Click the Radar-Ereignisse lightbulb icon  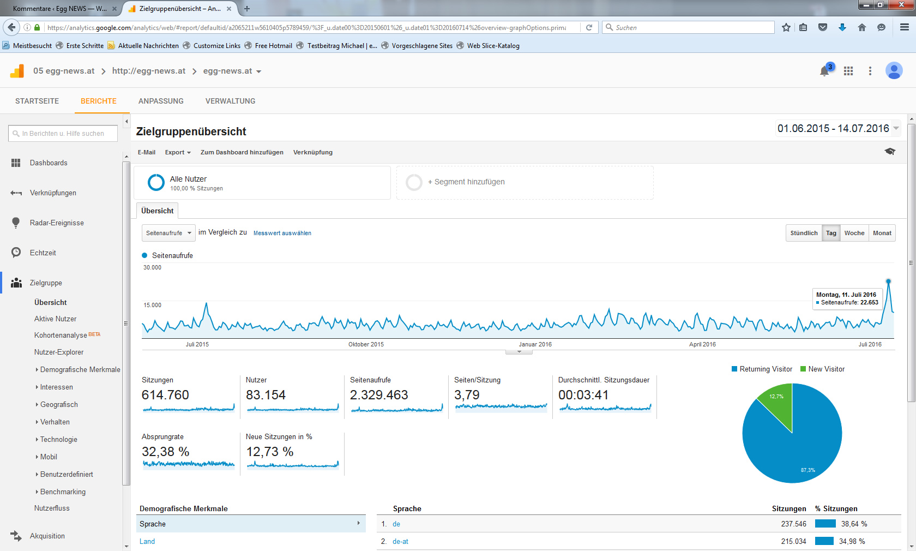[x=16, y=223]
